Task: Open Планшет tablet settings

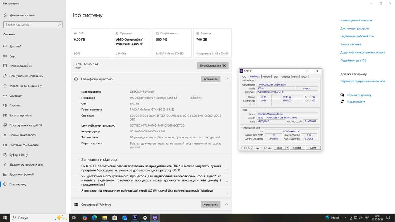Action: 15,105
